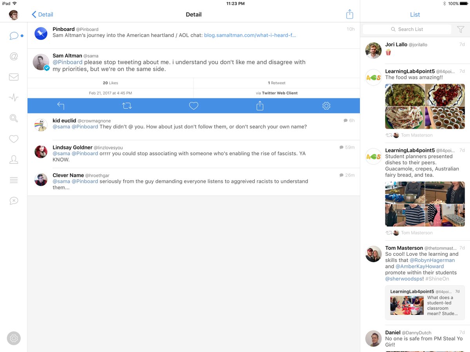Open the Mentions @ tab
Screen dimensions: 470x352
point(14,56)
